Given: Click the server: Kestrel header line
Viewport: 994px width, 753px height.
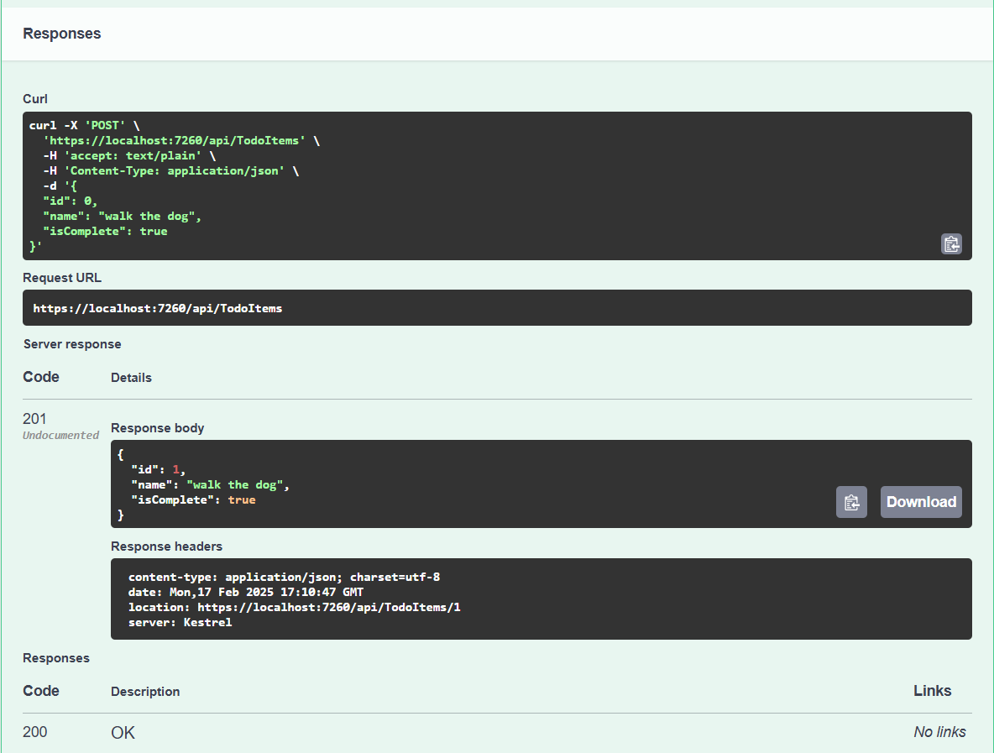Looking at the screenshot, I should click(180, 622).
